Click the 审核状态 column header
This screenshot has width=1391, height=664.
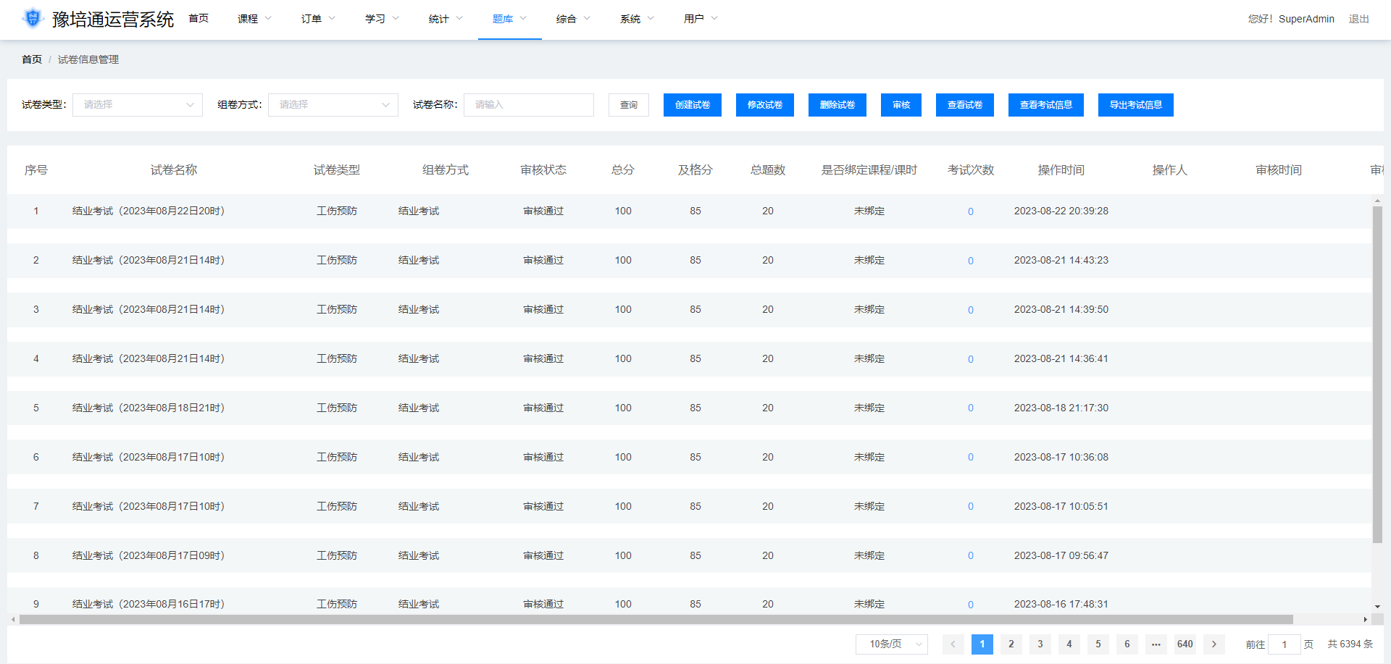click(x=543, y=170)
